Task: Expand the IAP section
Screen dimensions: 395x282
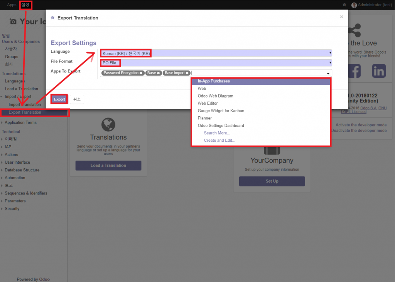Action: click(8, 147)
